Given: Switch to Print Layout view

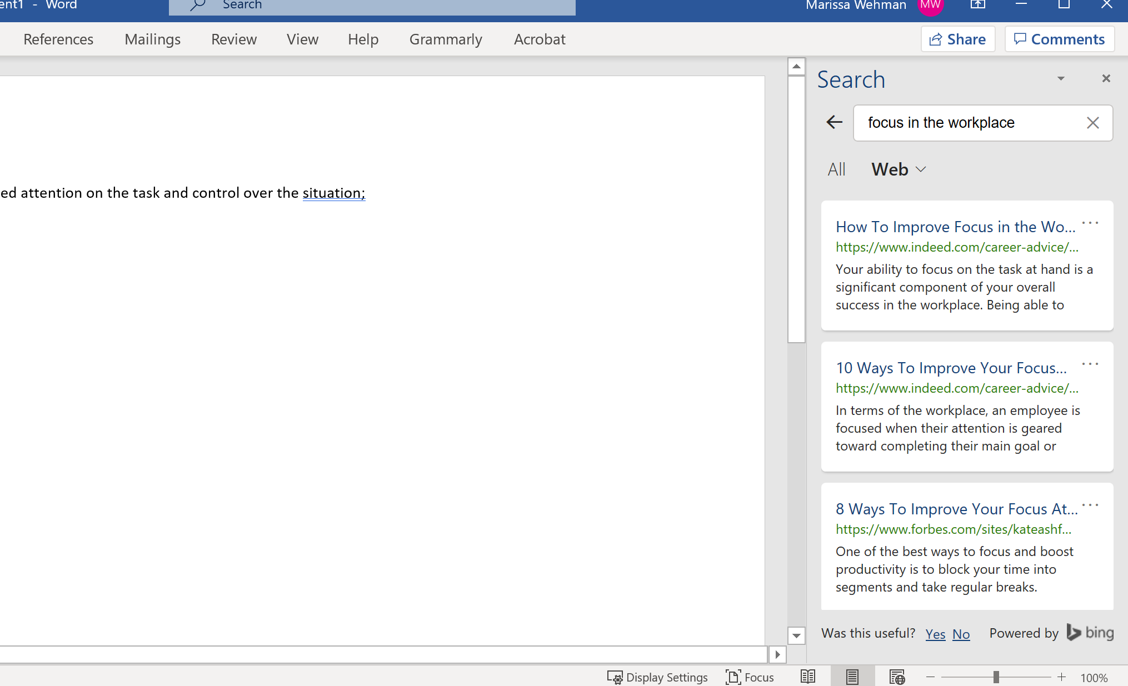Looking at the screenshot, I should 852,677.
